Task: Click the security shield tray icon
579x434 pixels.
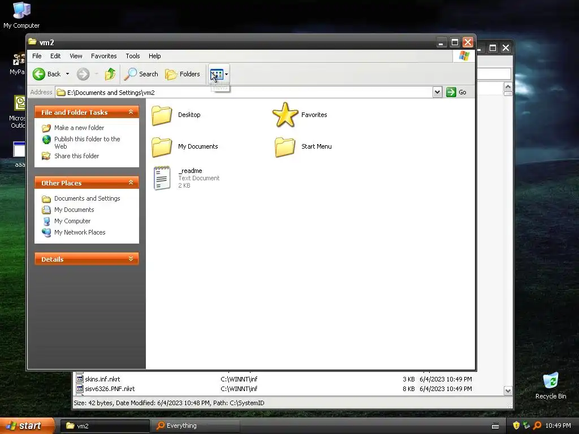Action: tap(516, 426)
